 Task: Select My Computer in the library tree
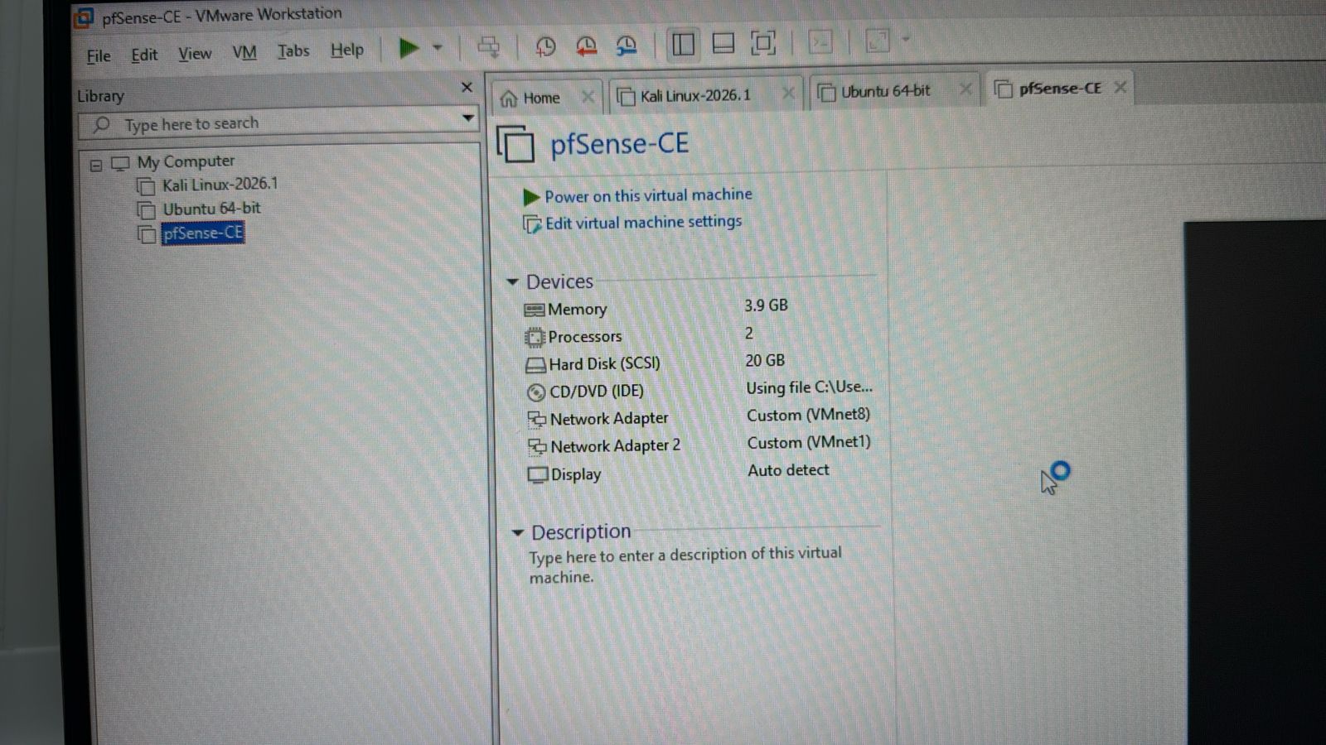point(186,161)
